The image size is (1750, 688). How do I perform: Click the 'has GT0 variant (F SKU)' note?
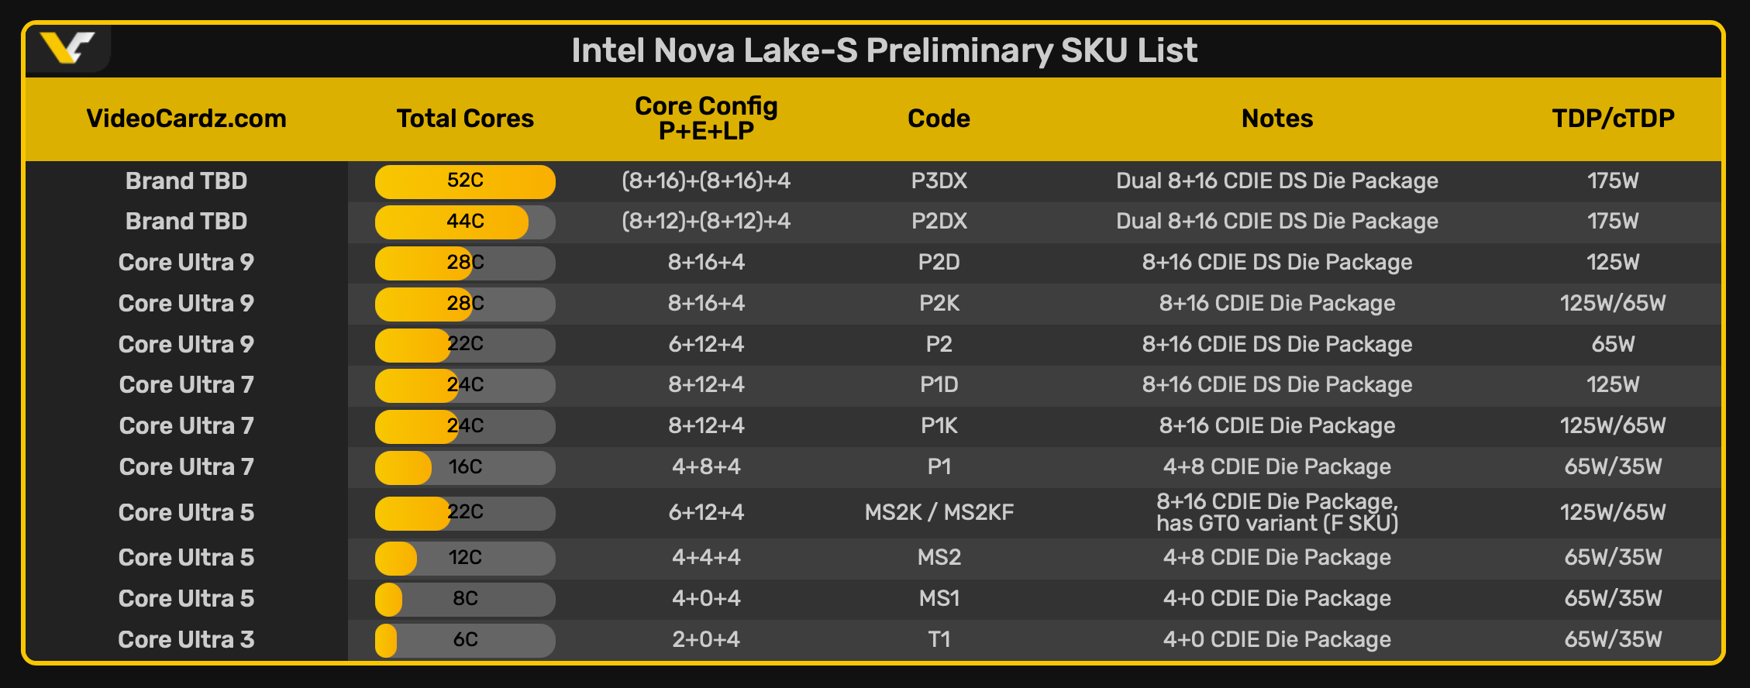click(1277, 524)
